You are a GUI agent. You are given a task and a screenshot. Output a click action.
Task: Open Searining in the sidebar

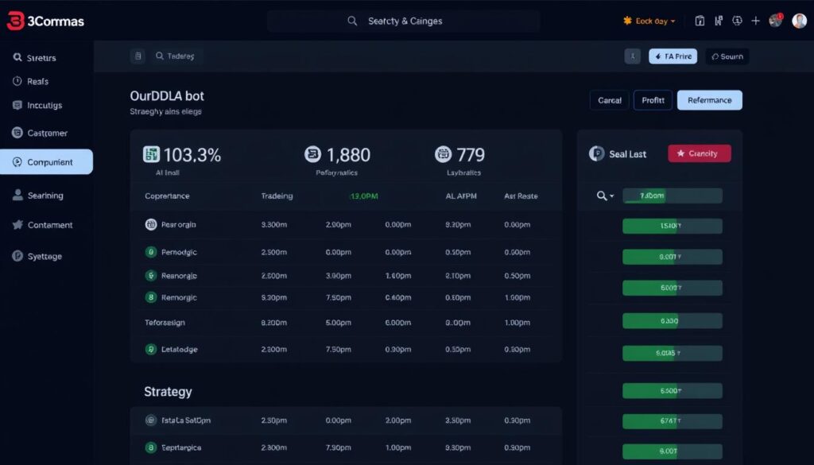tap(38, 195)
